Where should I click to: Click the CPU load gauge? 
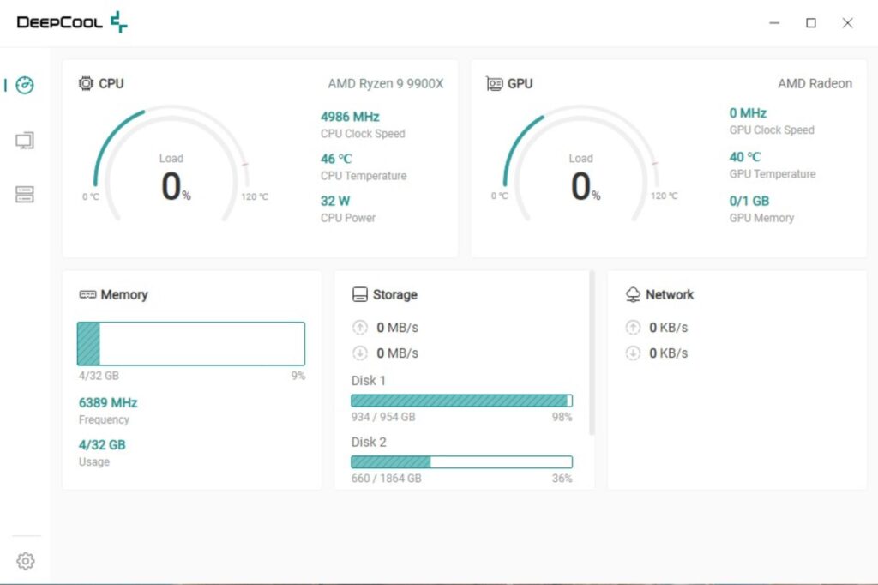(171, 164)
